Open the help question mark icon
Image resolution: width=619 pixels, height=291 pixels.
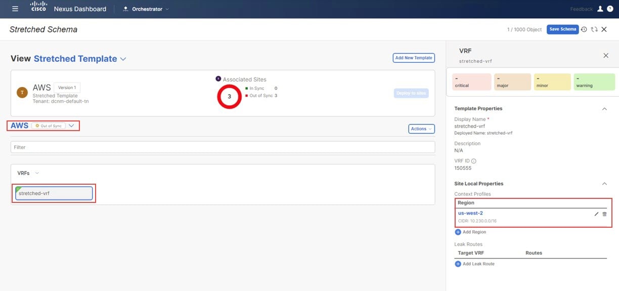pyautogui.click(x=610, y=9)
